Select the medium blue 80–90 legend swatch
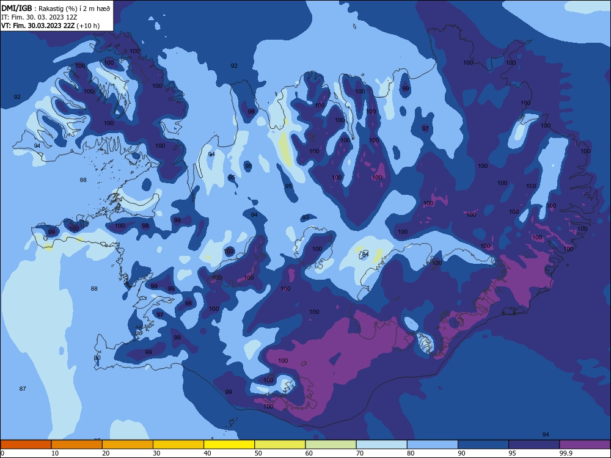The image size is (611, 458). (x=433, y=445)
